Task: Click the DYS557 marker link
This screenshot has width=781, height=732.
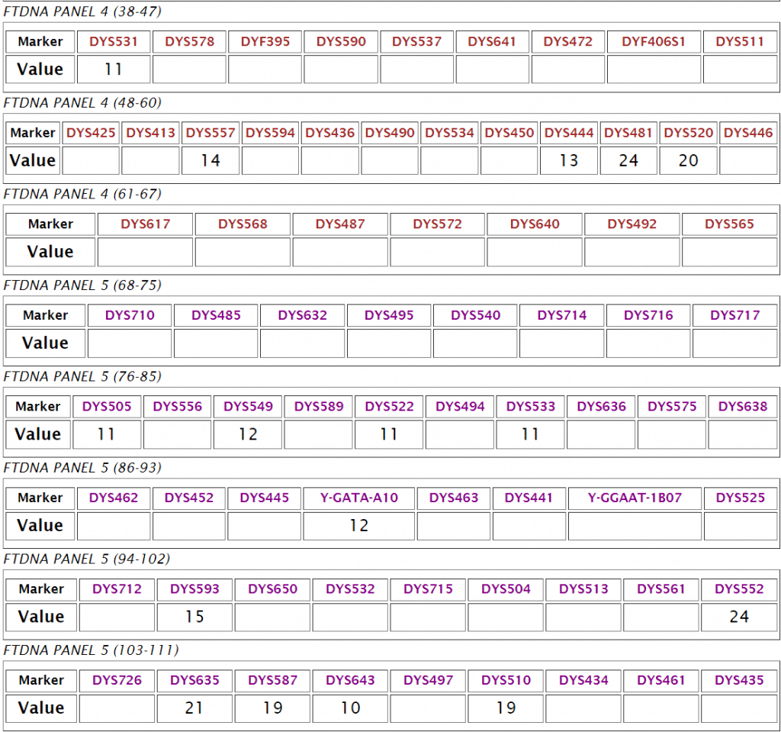Action: [211, 133]
